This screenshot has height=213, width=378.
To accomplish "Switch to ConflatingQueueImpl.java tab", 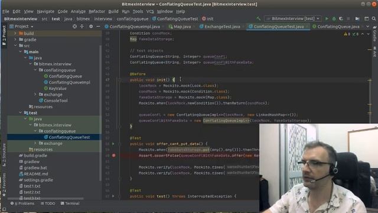I will tap(132, 27).
